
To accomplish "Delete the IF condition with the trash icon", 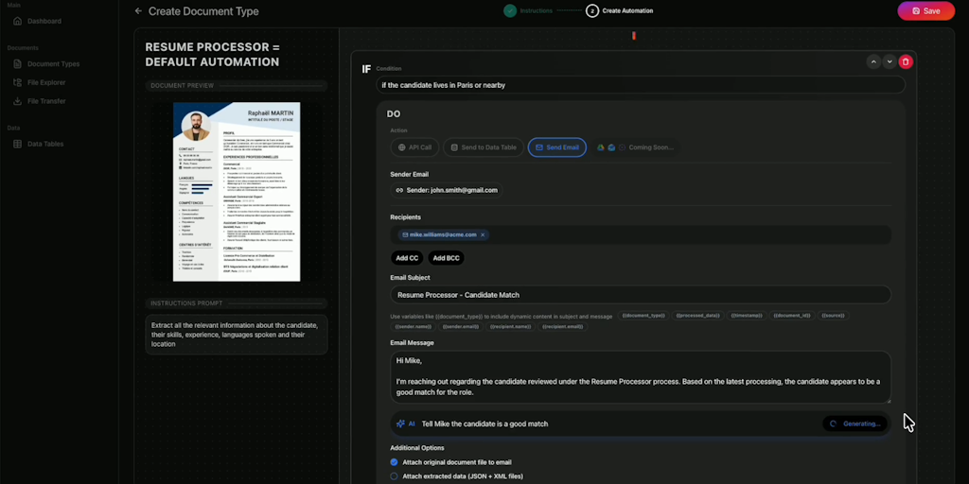I will coord(906,61).
